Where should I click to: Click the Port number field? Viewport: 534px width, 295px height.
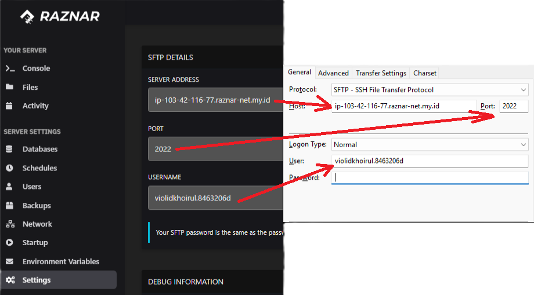tap(513, 106)
